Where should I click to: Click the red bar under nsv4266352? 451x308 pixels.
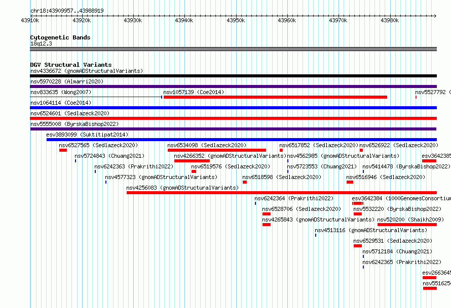[x=192, y=161]
